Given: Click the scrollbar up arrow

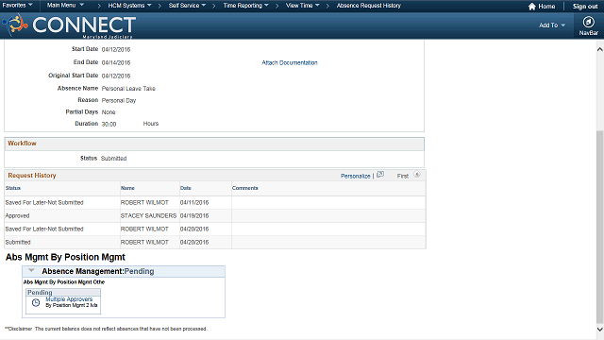Looking at the screenshot, I should pos(600,49).
